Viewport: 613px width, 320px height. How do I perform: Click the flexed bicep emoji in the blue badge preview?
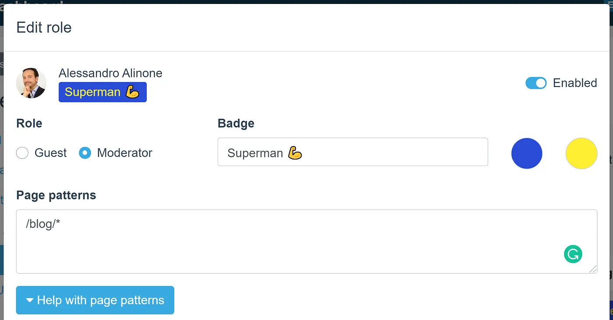coord(132,92)
